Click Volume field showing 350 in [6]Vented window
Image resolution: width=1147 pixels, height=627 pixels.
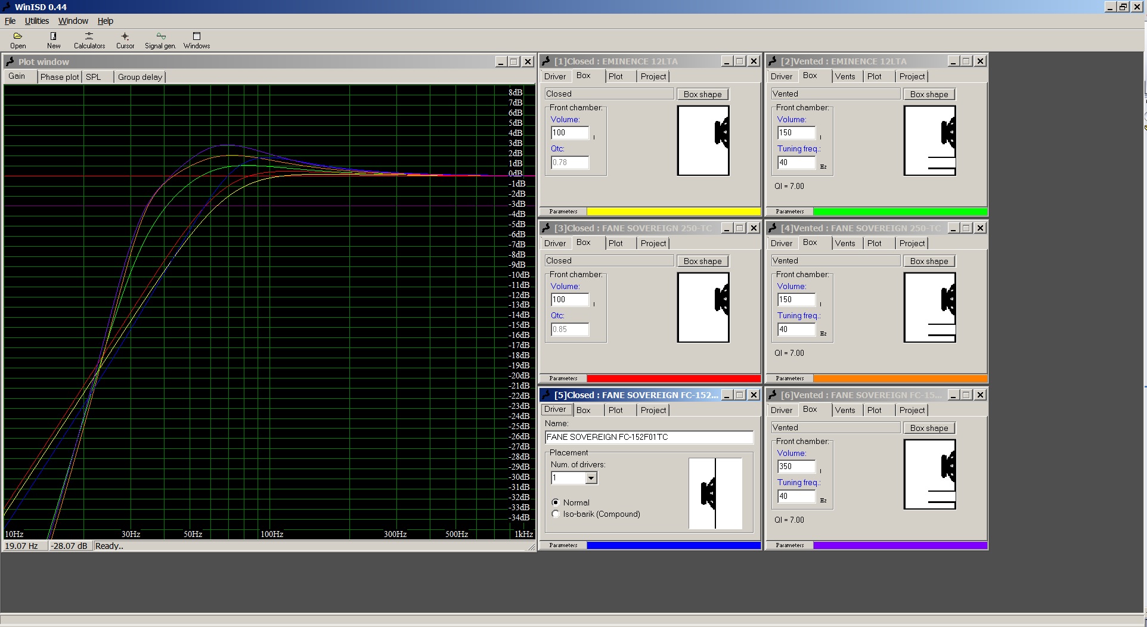tap(796, 467)
